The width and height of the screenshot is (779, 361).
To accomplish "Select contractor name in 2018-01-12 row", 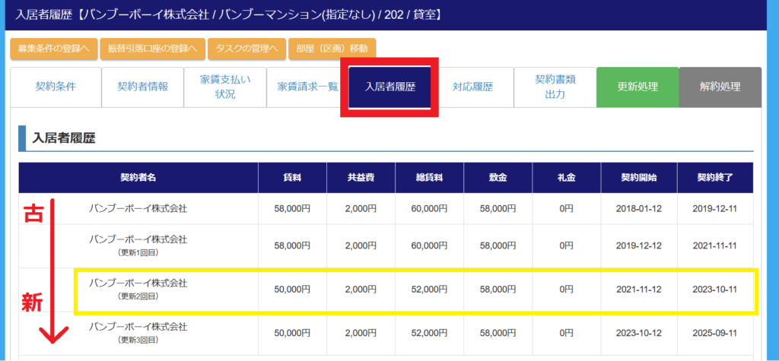I will [138, 208].
